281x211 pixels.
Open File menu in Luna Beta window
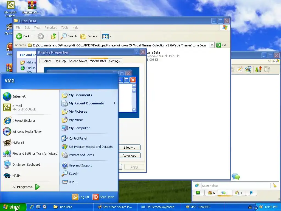18,27
